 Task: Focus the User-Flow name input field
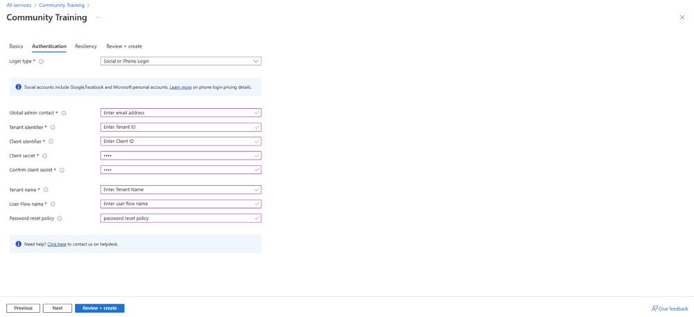181,204
